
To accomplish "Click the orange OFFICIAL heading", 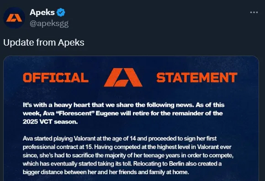I will click(56, 78).
